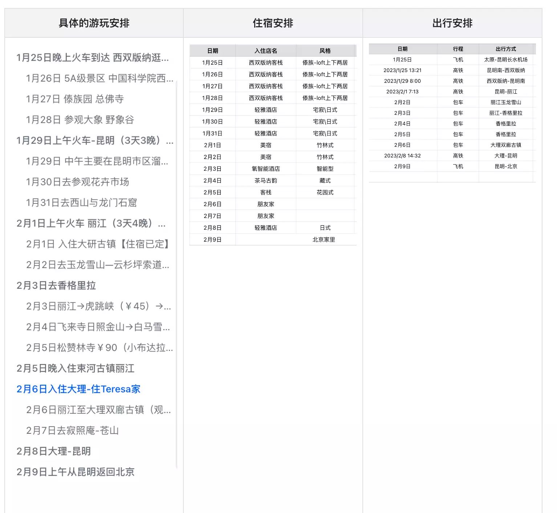Click 昆明-丽江 cell

coord(506,92)
